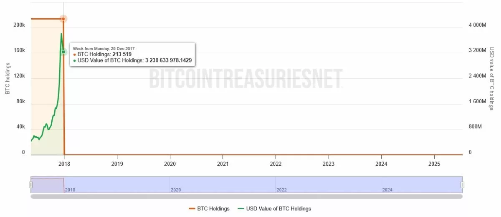Click the orange BTC Holdings data point marker
Viewport: 501px width, 217px height.
point(63,19)
